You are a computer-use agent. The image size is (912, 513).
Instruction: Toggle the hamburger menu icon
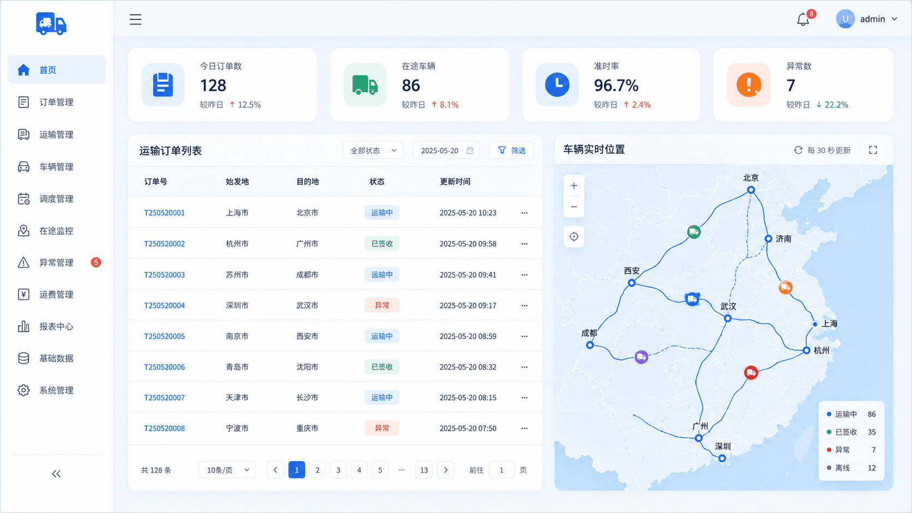(x=135, y=20)
